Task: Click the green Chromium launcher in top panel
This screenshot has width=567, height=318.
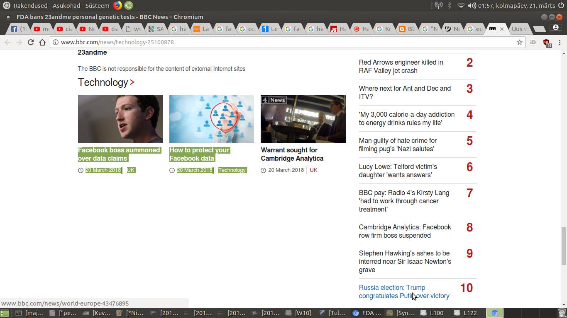Action: pos(129,5)
